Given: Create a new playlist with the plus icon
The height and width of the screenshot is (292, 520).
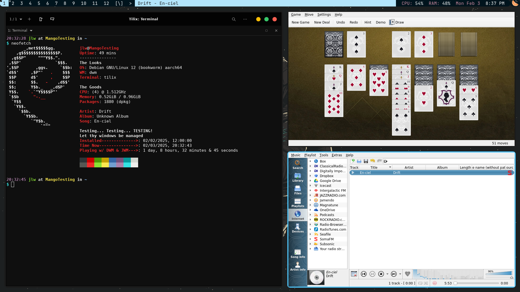Looking at the screenshot, I should pos(353,161).
